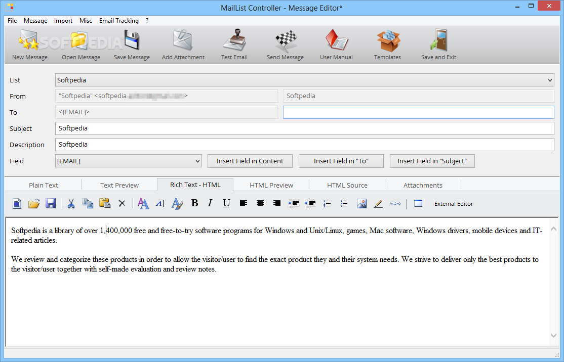
Task: Click new document icon in editor toolbar
Action: (17, 204)
